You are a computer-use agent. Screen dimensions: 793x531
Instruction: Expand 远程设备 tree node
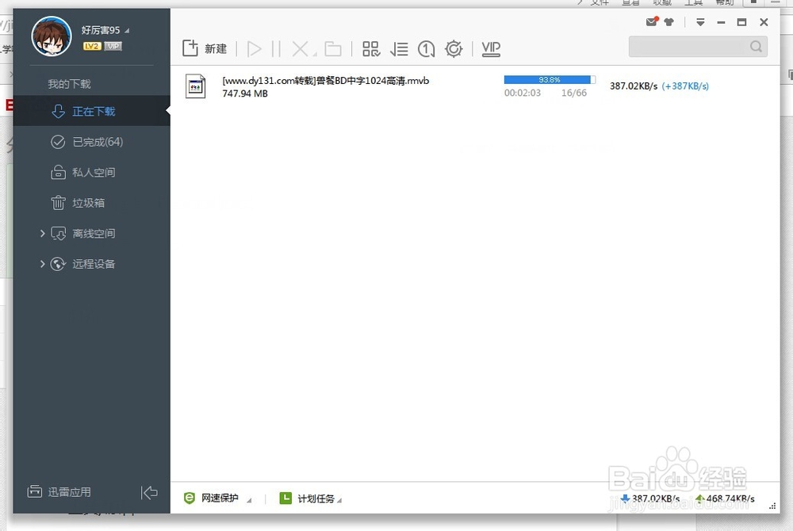[x=43, y=264]
